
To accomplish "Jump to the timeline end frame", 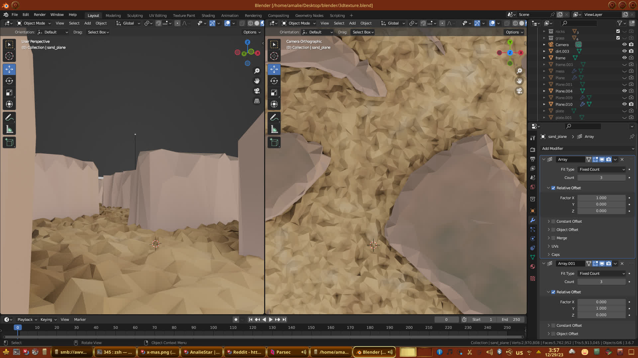I will point(284,320).
